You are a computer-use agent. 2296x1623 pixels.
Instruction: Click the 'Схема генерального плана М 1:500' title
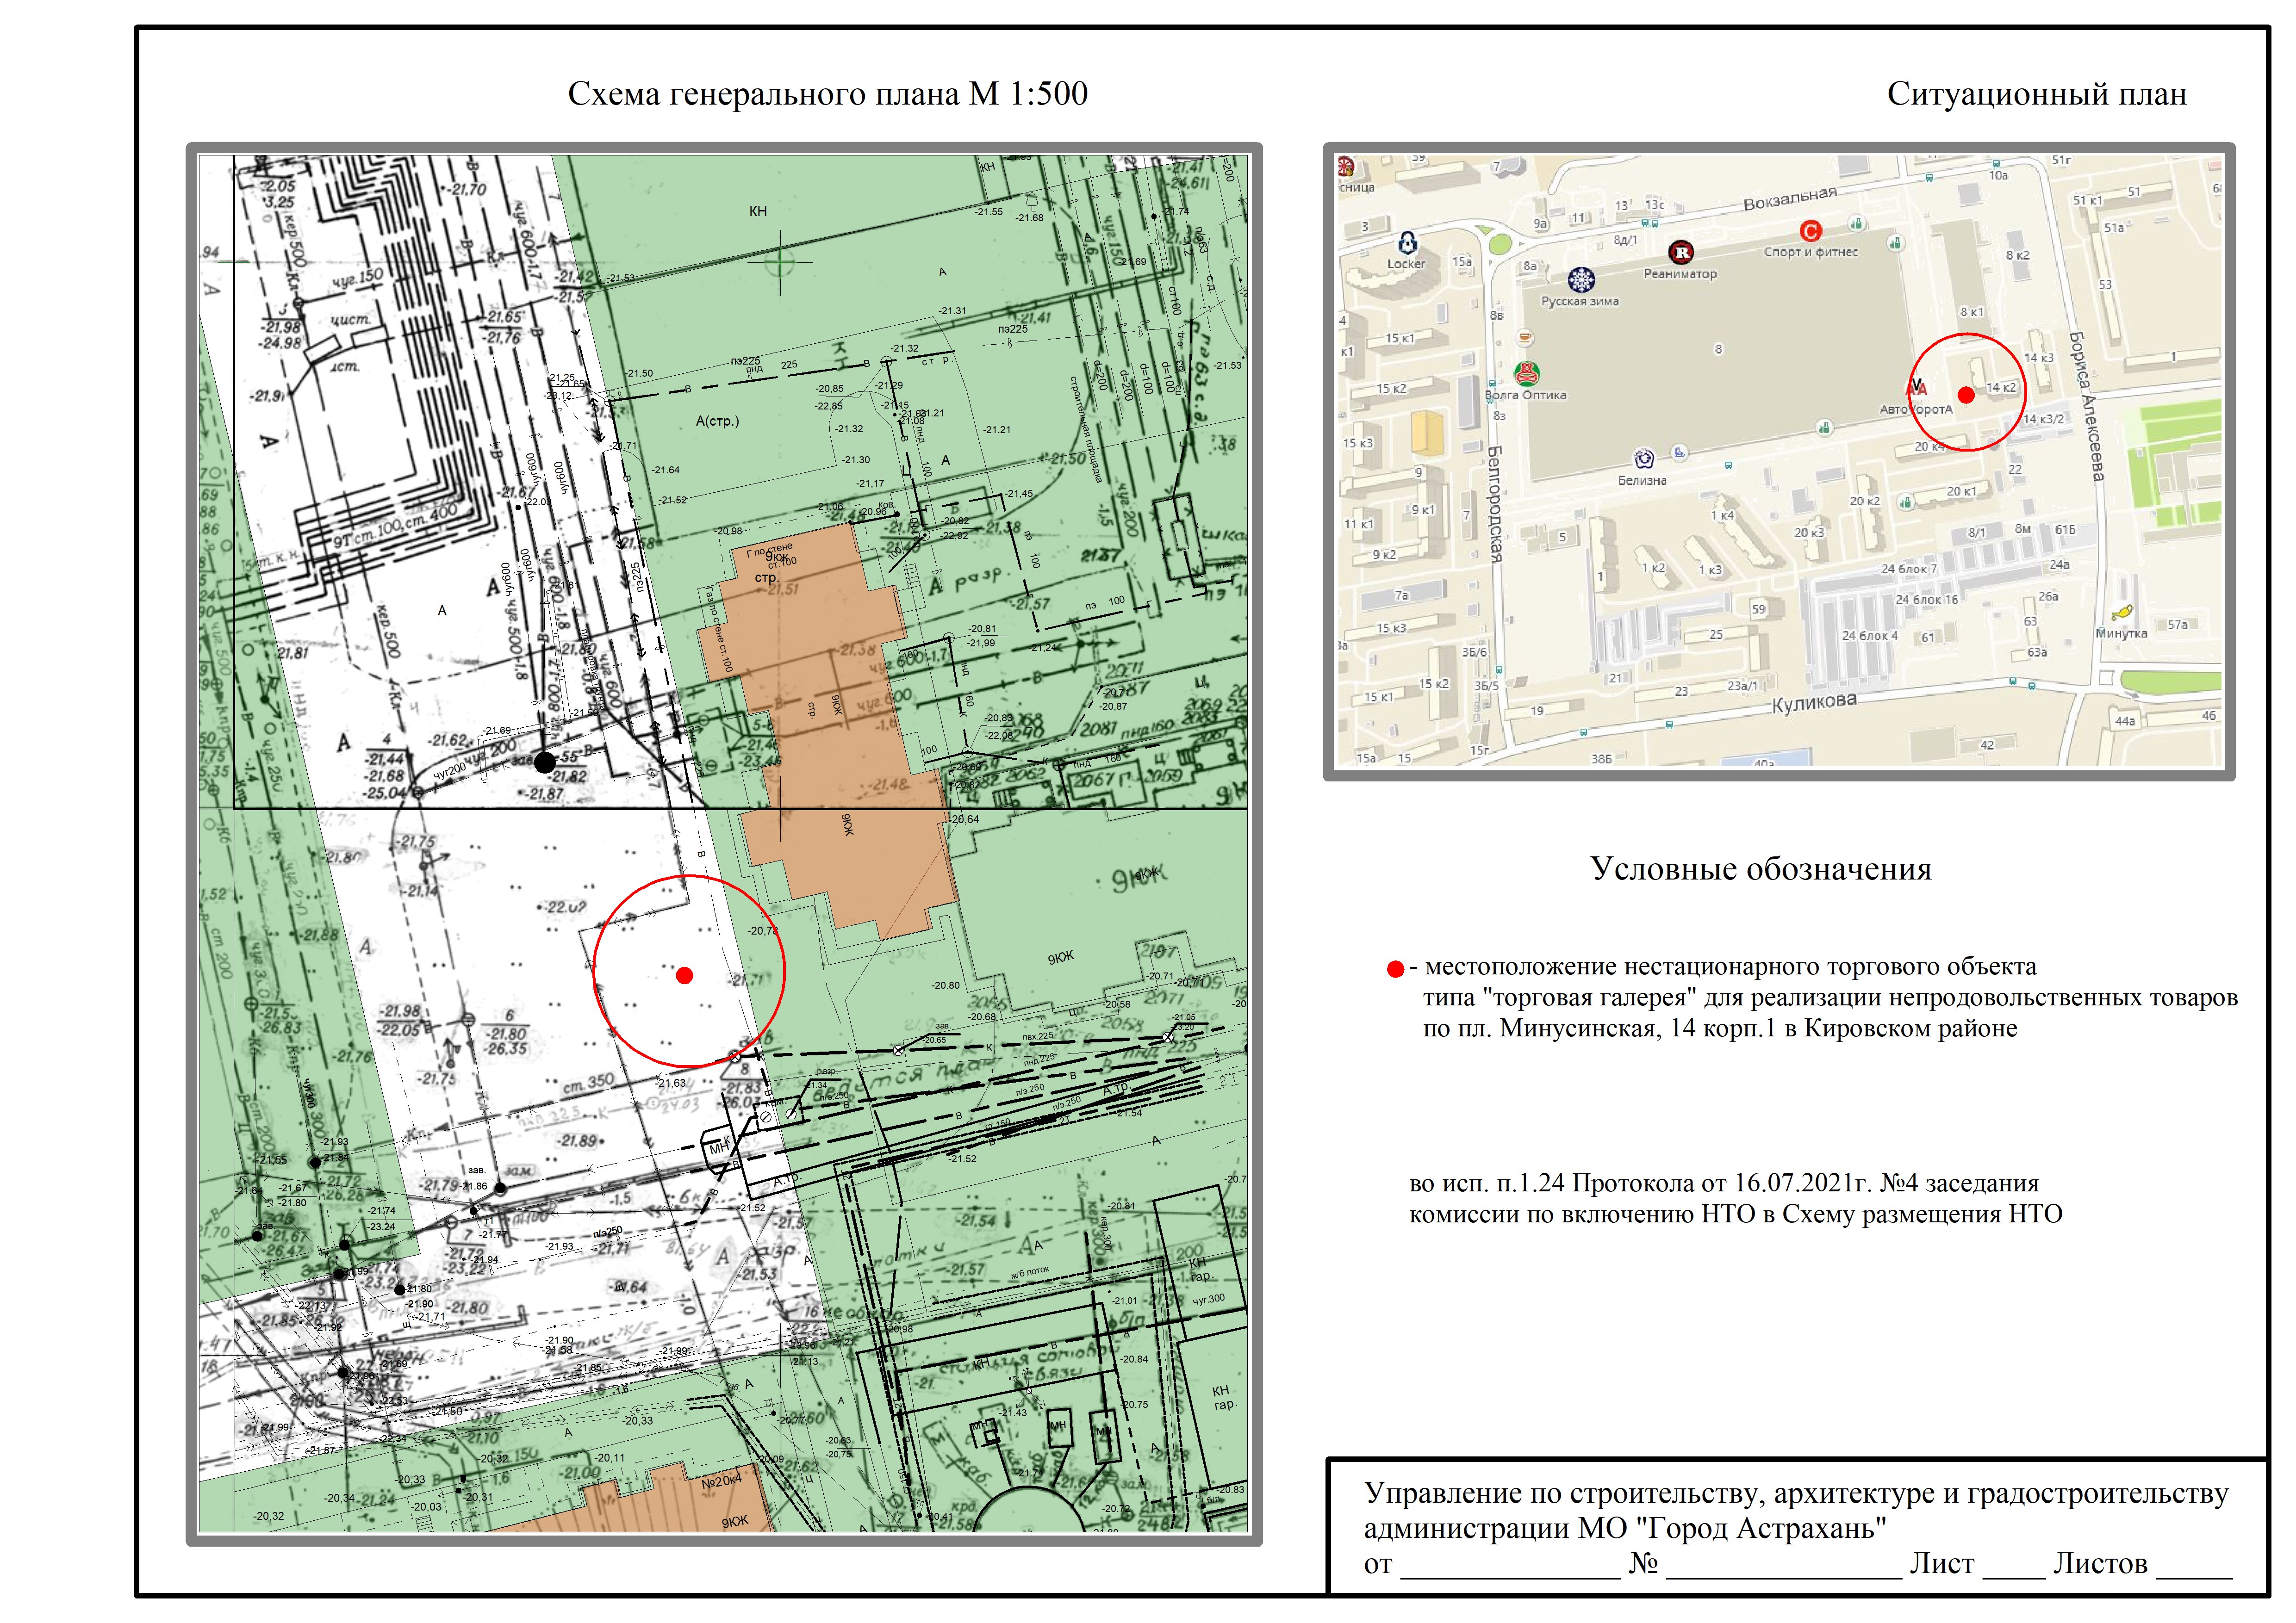[827, 94]
